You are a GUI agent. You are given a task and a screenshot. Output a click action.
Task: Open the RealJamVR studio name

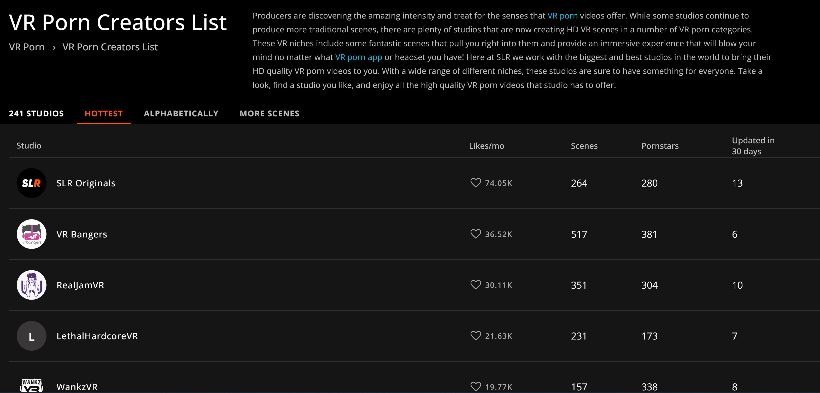pos(80,285)
